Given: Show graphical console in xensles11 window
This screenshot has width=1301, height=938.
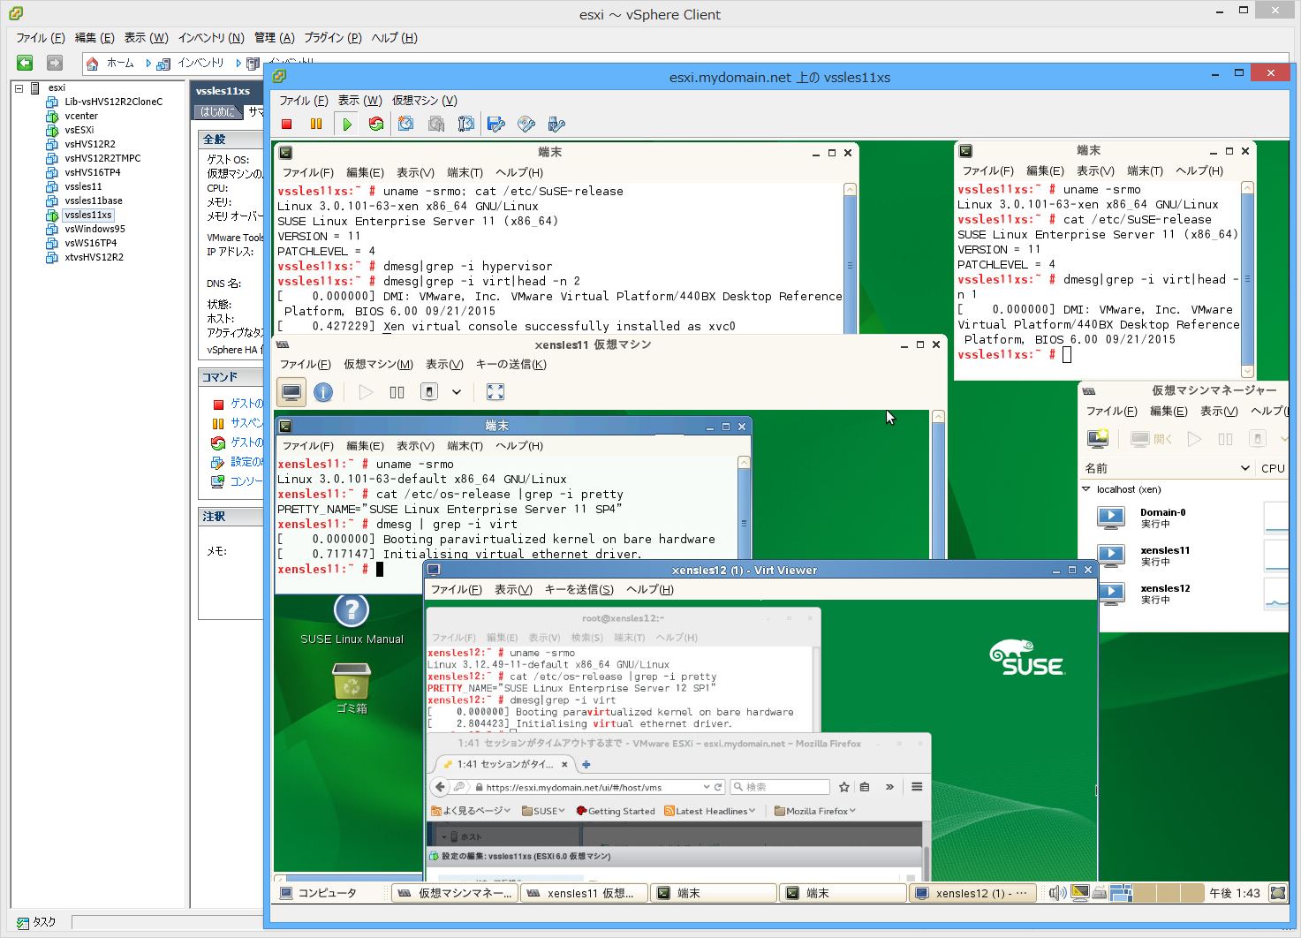Looking at the screenshot, I should pos(291,392).
